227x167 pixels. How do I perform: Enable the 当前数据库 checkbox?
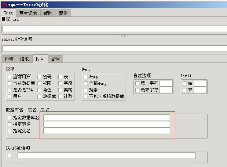pos(10,83)
